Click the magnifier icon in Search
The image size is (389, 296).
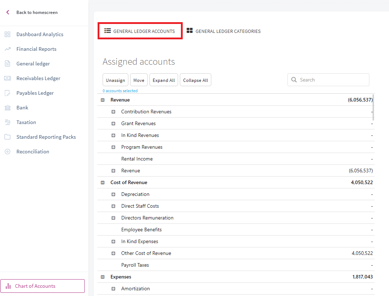tap(294, 80)
